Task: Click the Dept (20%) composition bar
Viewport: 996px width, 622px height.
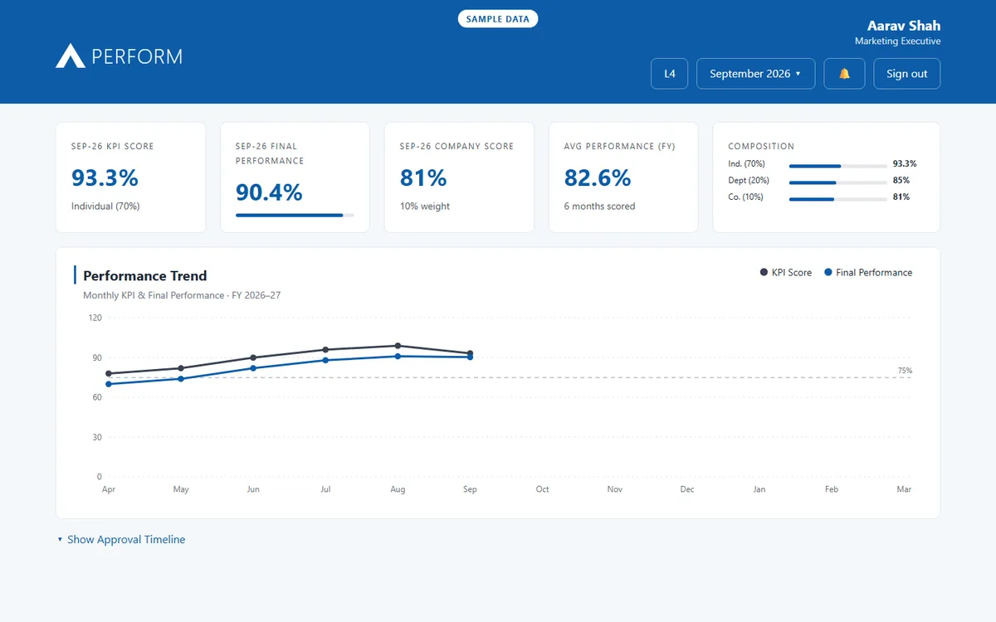Action: click(837, 182)
